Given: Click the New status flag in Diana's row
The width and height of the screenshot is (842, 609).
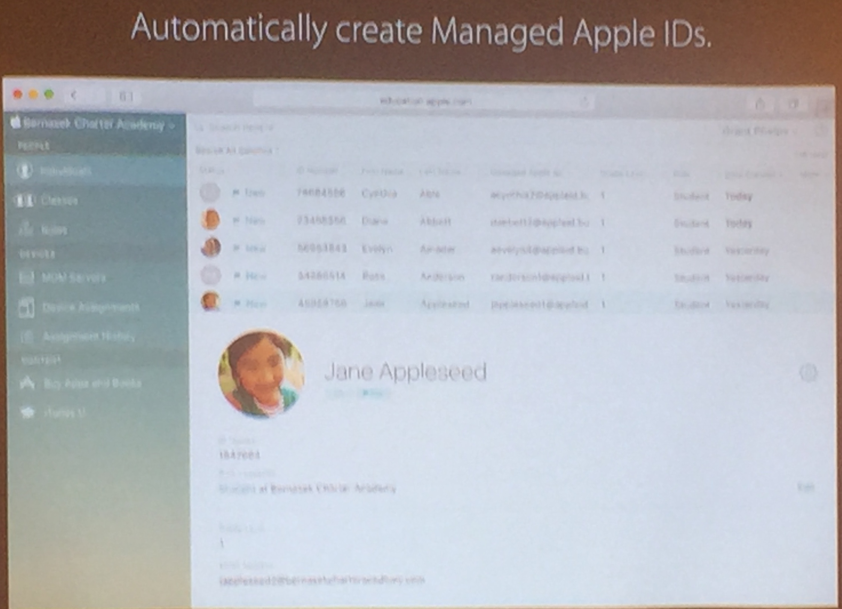Looking at the screenshot, I should pos(249,221).
